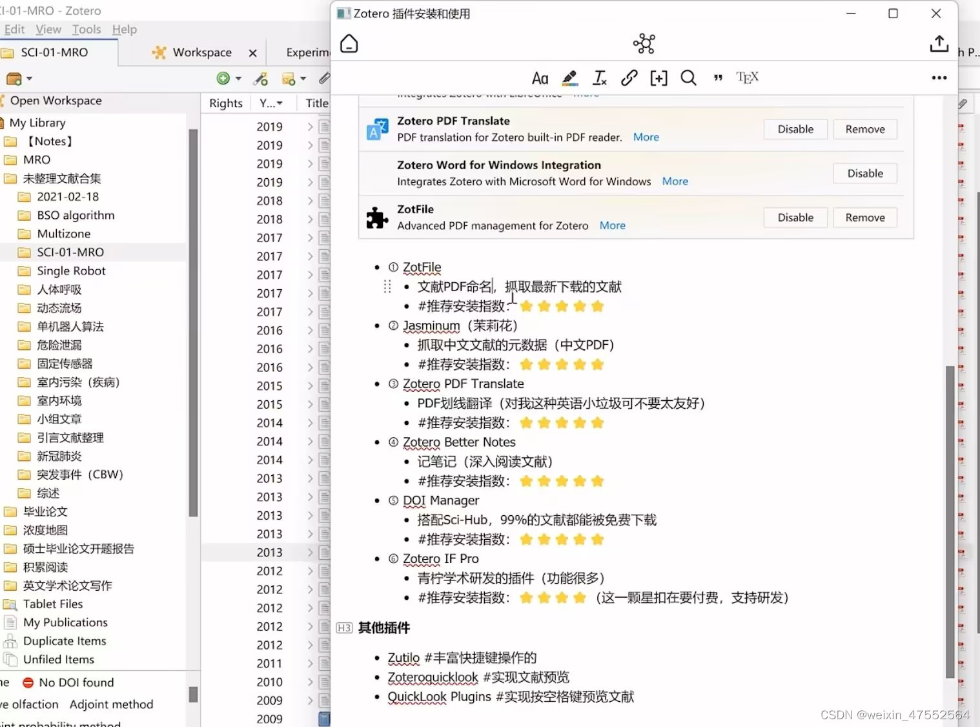Expand the 2011 item row chevron

[310, 664]
